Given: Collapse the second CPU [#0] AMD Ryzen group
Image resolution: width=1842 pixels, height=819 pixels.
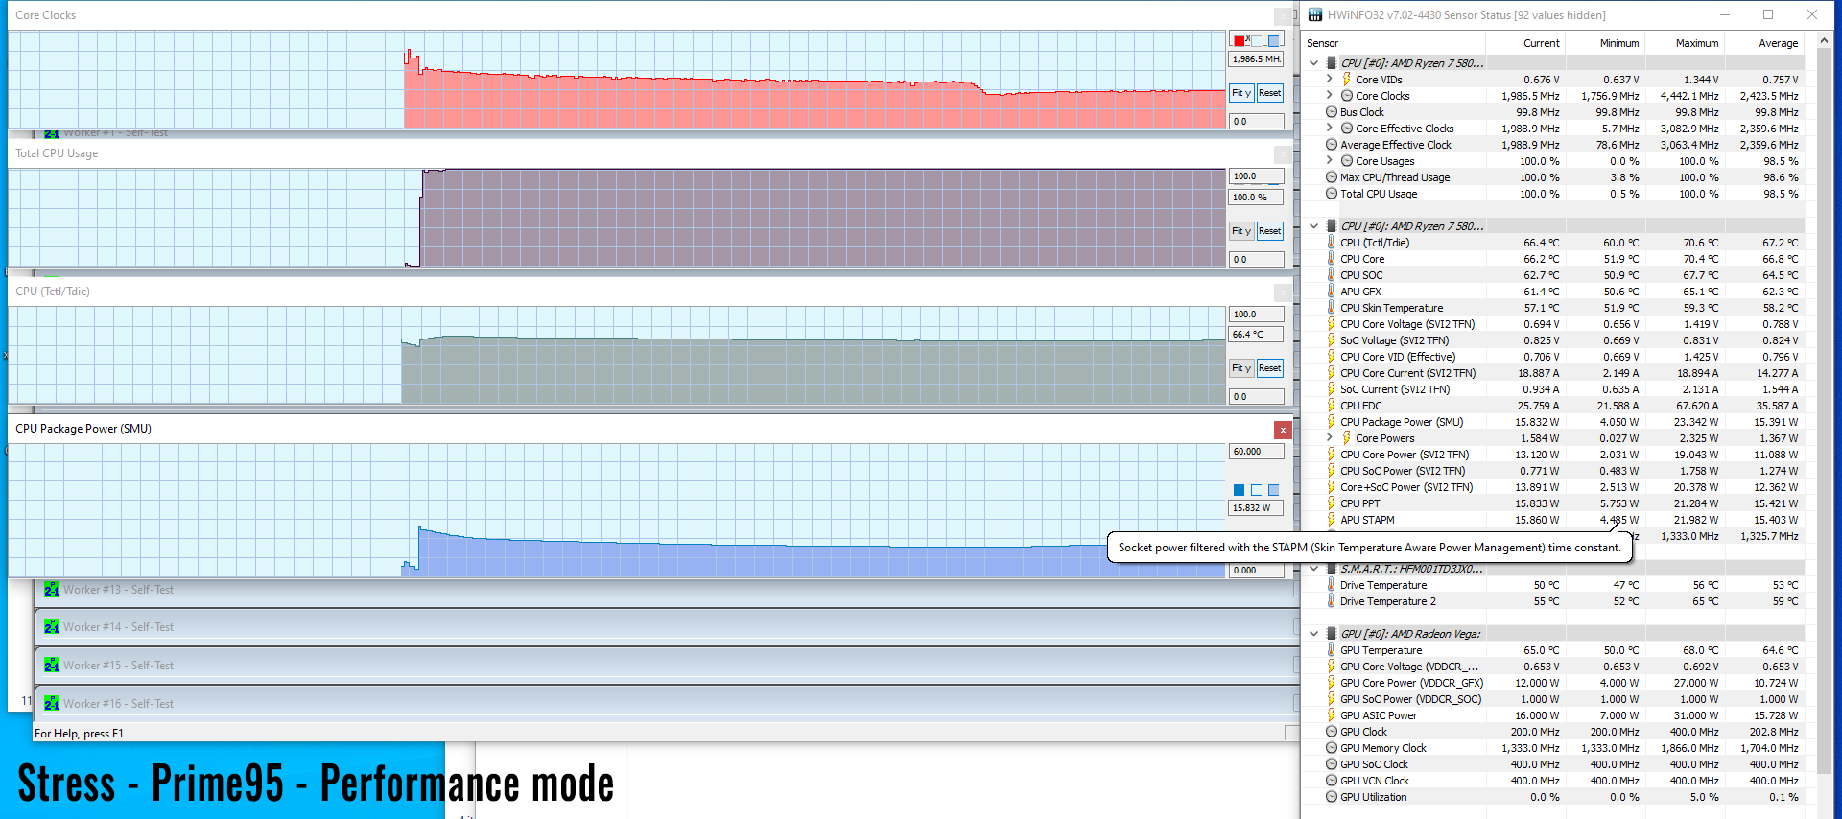Looking at the screenshot, I should pyautogui.click(x=1314, y=226).
